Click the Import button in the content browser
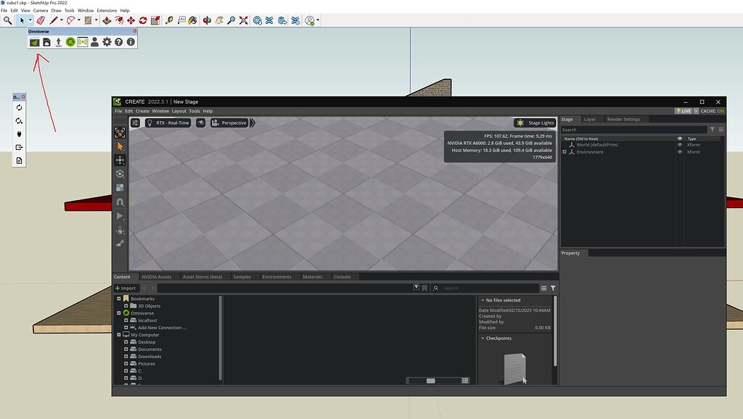The width and height of the screenshot is (743, 419). [126, 288]
